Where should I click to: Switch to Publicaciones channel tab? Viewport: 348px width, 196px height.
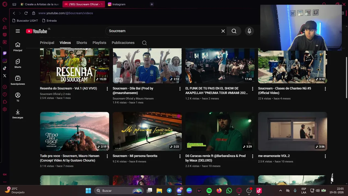pos(123,43)
